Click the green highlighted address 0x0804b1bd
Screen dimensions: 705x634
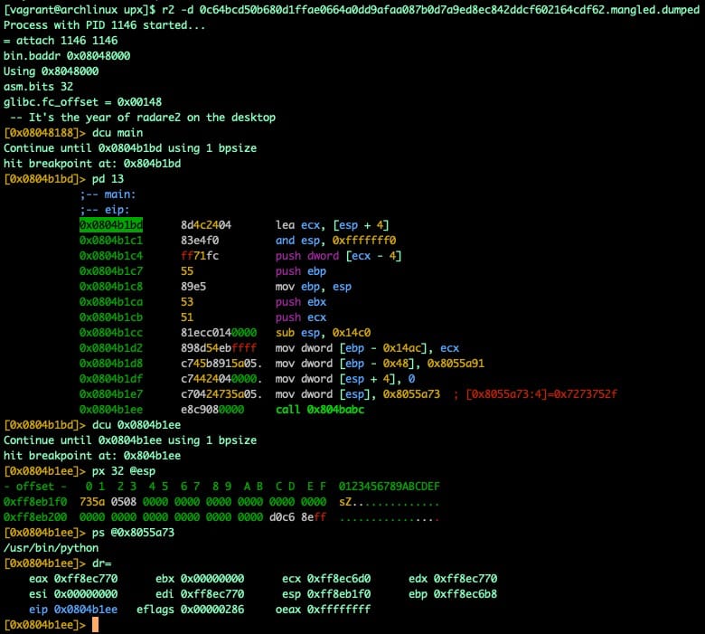pyautogui.click(x=111, y=224)
